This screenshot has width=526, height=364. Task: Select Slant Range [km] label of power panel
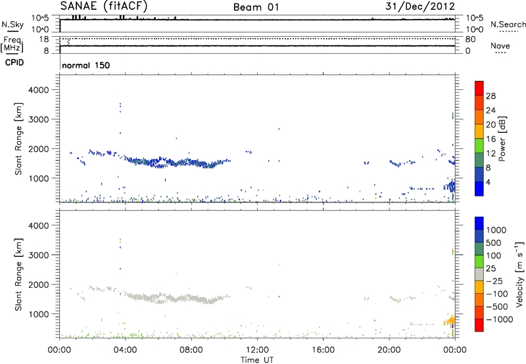(x=18, y=139)
